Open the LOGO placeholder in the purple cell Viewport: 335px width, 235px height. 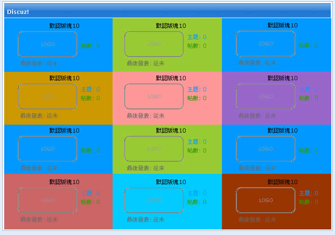pos(266,96)
